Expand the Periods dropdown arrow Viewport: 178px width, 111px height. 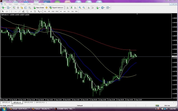pyautogui.click(x=105, y=8)
